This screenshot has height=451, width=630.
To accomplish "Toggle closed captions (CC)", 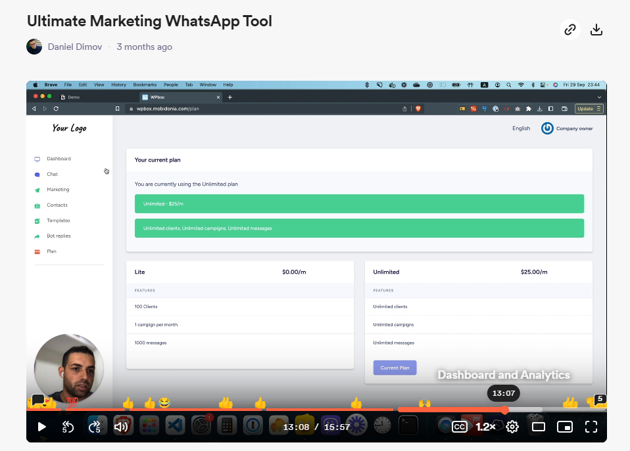I will [x=460, y=427].
